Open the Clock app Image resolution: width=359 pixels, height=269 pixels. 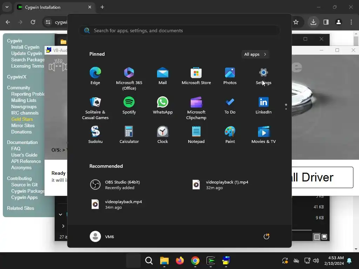[163, 135]
